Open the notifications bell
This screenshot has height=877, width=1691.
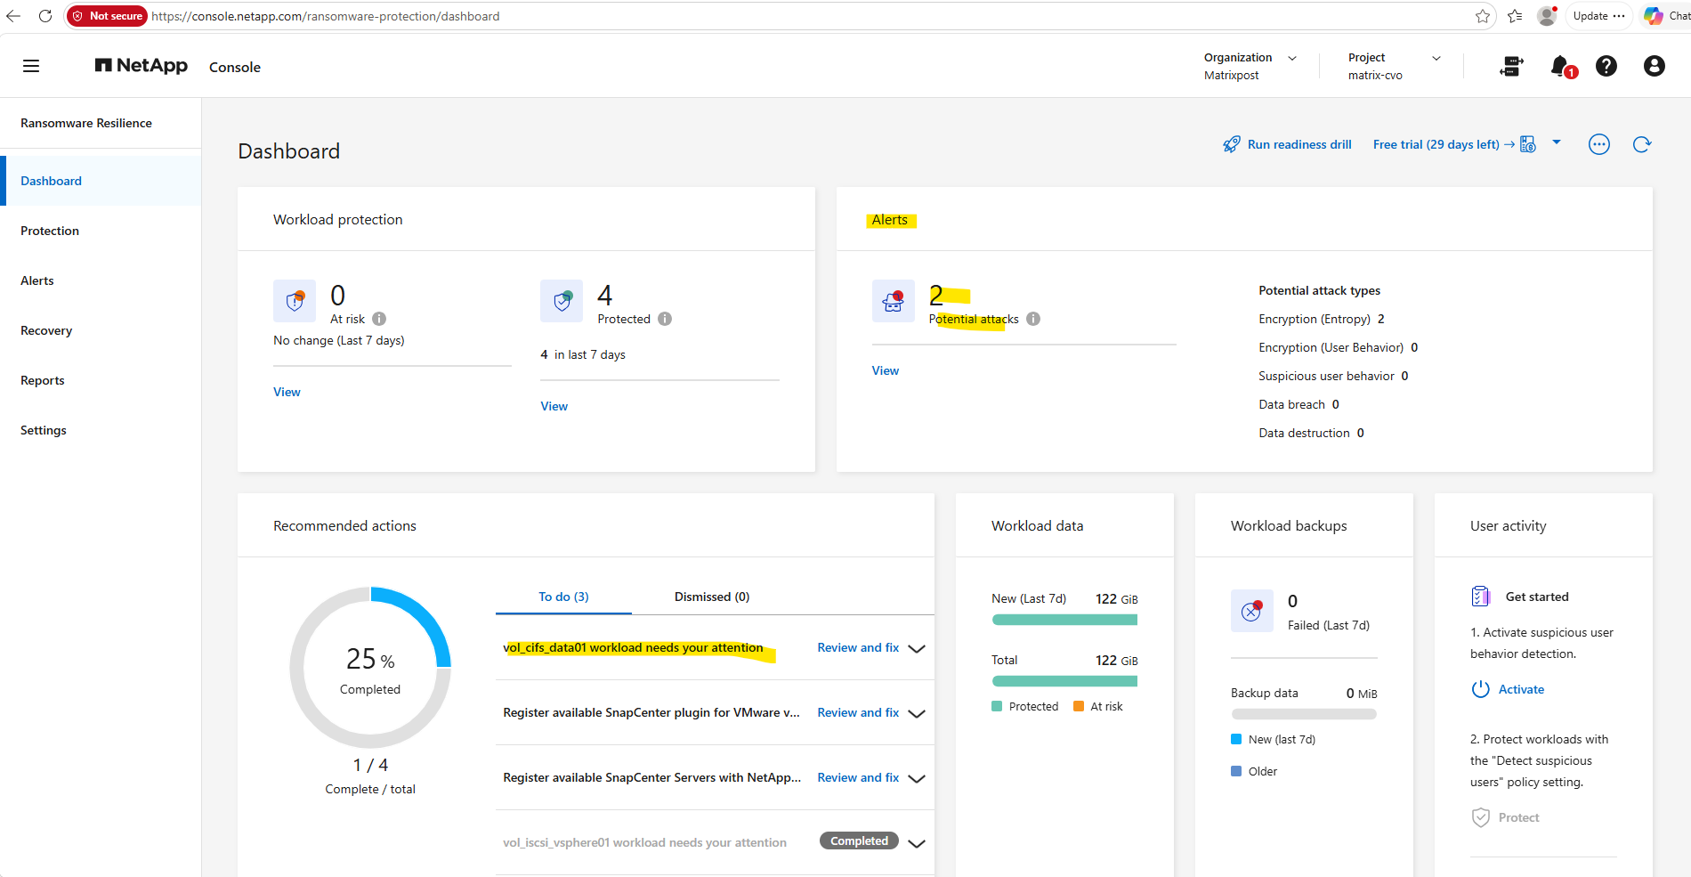pyautogui.click(x=1562, y=66)
